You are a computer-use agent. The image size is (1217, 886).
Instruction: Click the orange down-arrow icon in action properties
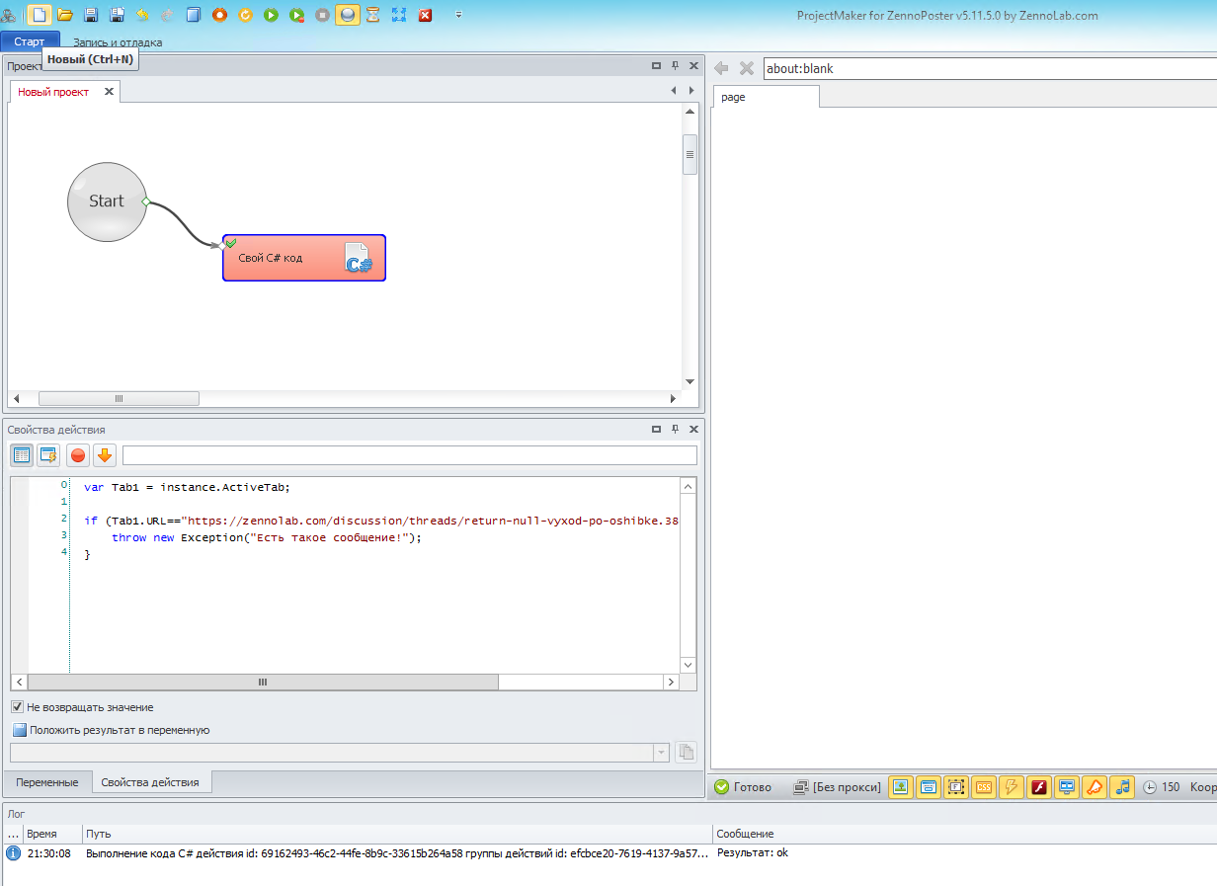105,455
